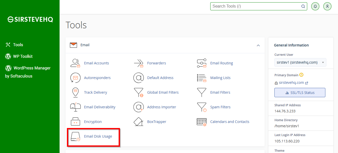The width and height of the screenshot is (338, 153).
Task: Select the last login IP 105.113.60.220
Action: click(x=287, y=141)
